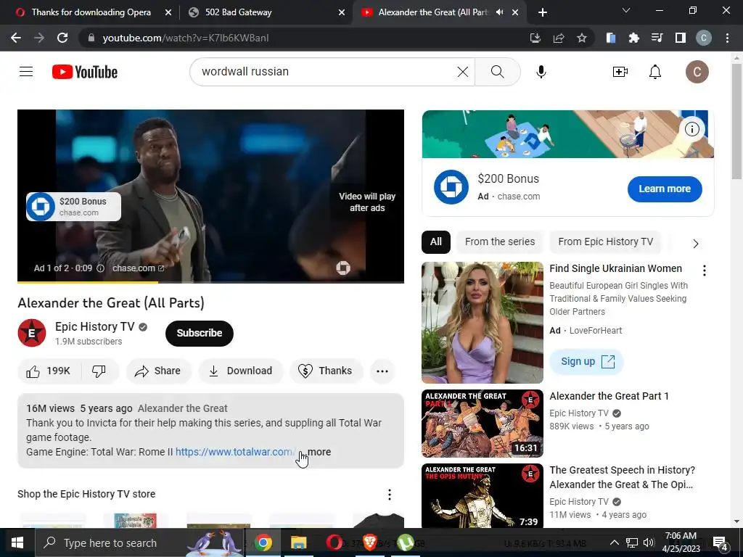
Task: Bookmark this page with the star
Action: [582, 38]
